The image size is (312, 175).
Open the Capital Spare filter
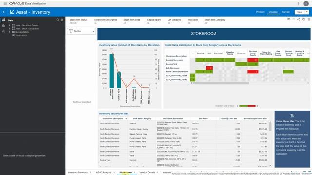(154, 21)
